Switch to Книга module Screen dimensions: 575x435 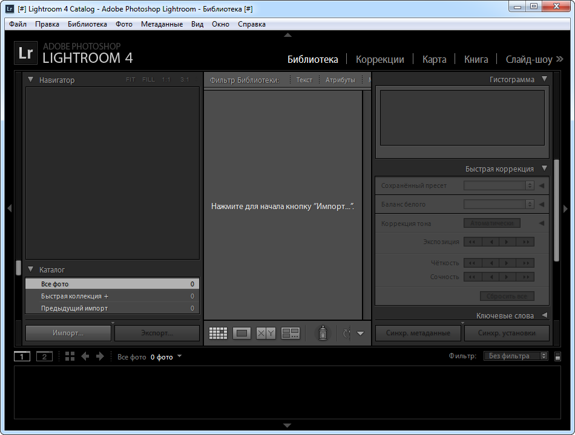(476, 59)
